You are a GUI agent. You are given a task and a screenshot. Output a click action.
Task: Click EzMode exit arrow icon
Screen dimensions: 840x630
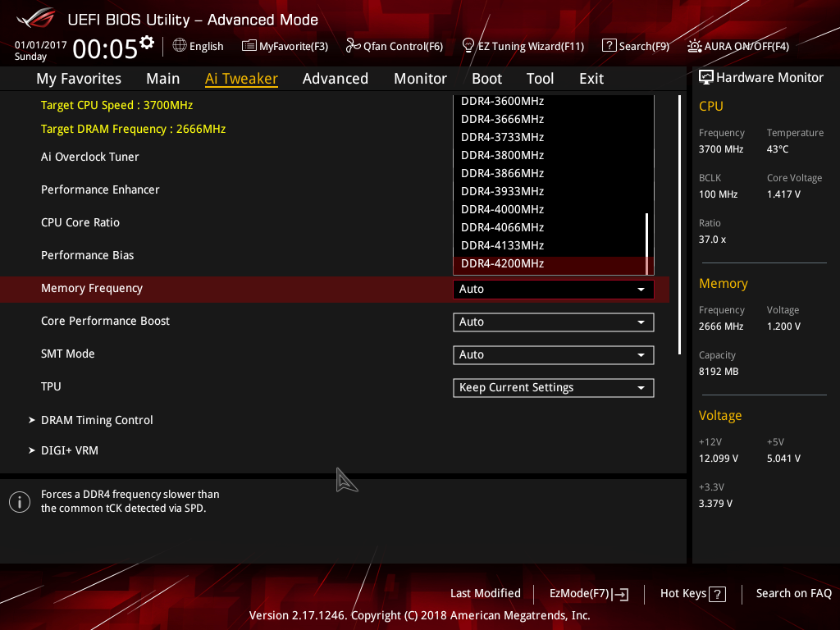pyautogui.click(x=621, y=594)
